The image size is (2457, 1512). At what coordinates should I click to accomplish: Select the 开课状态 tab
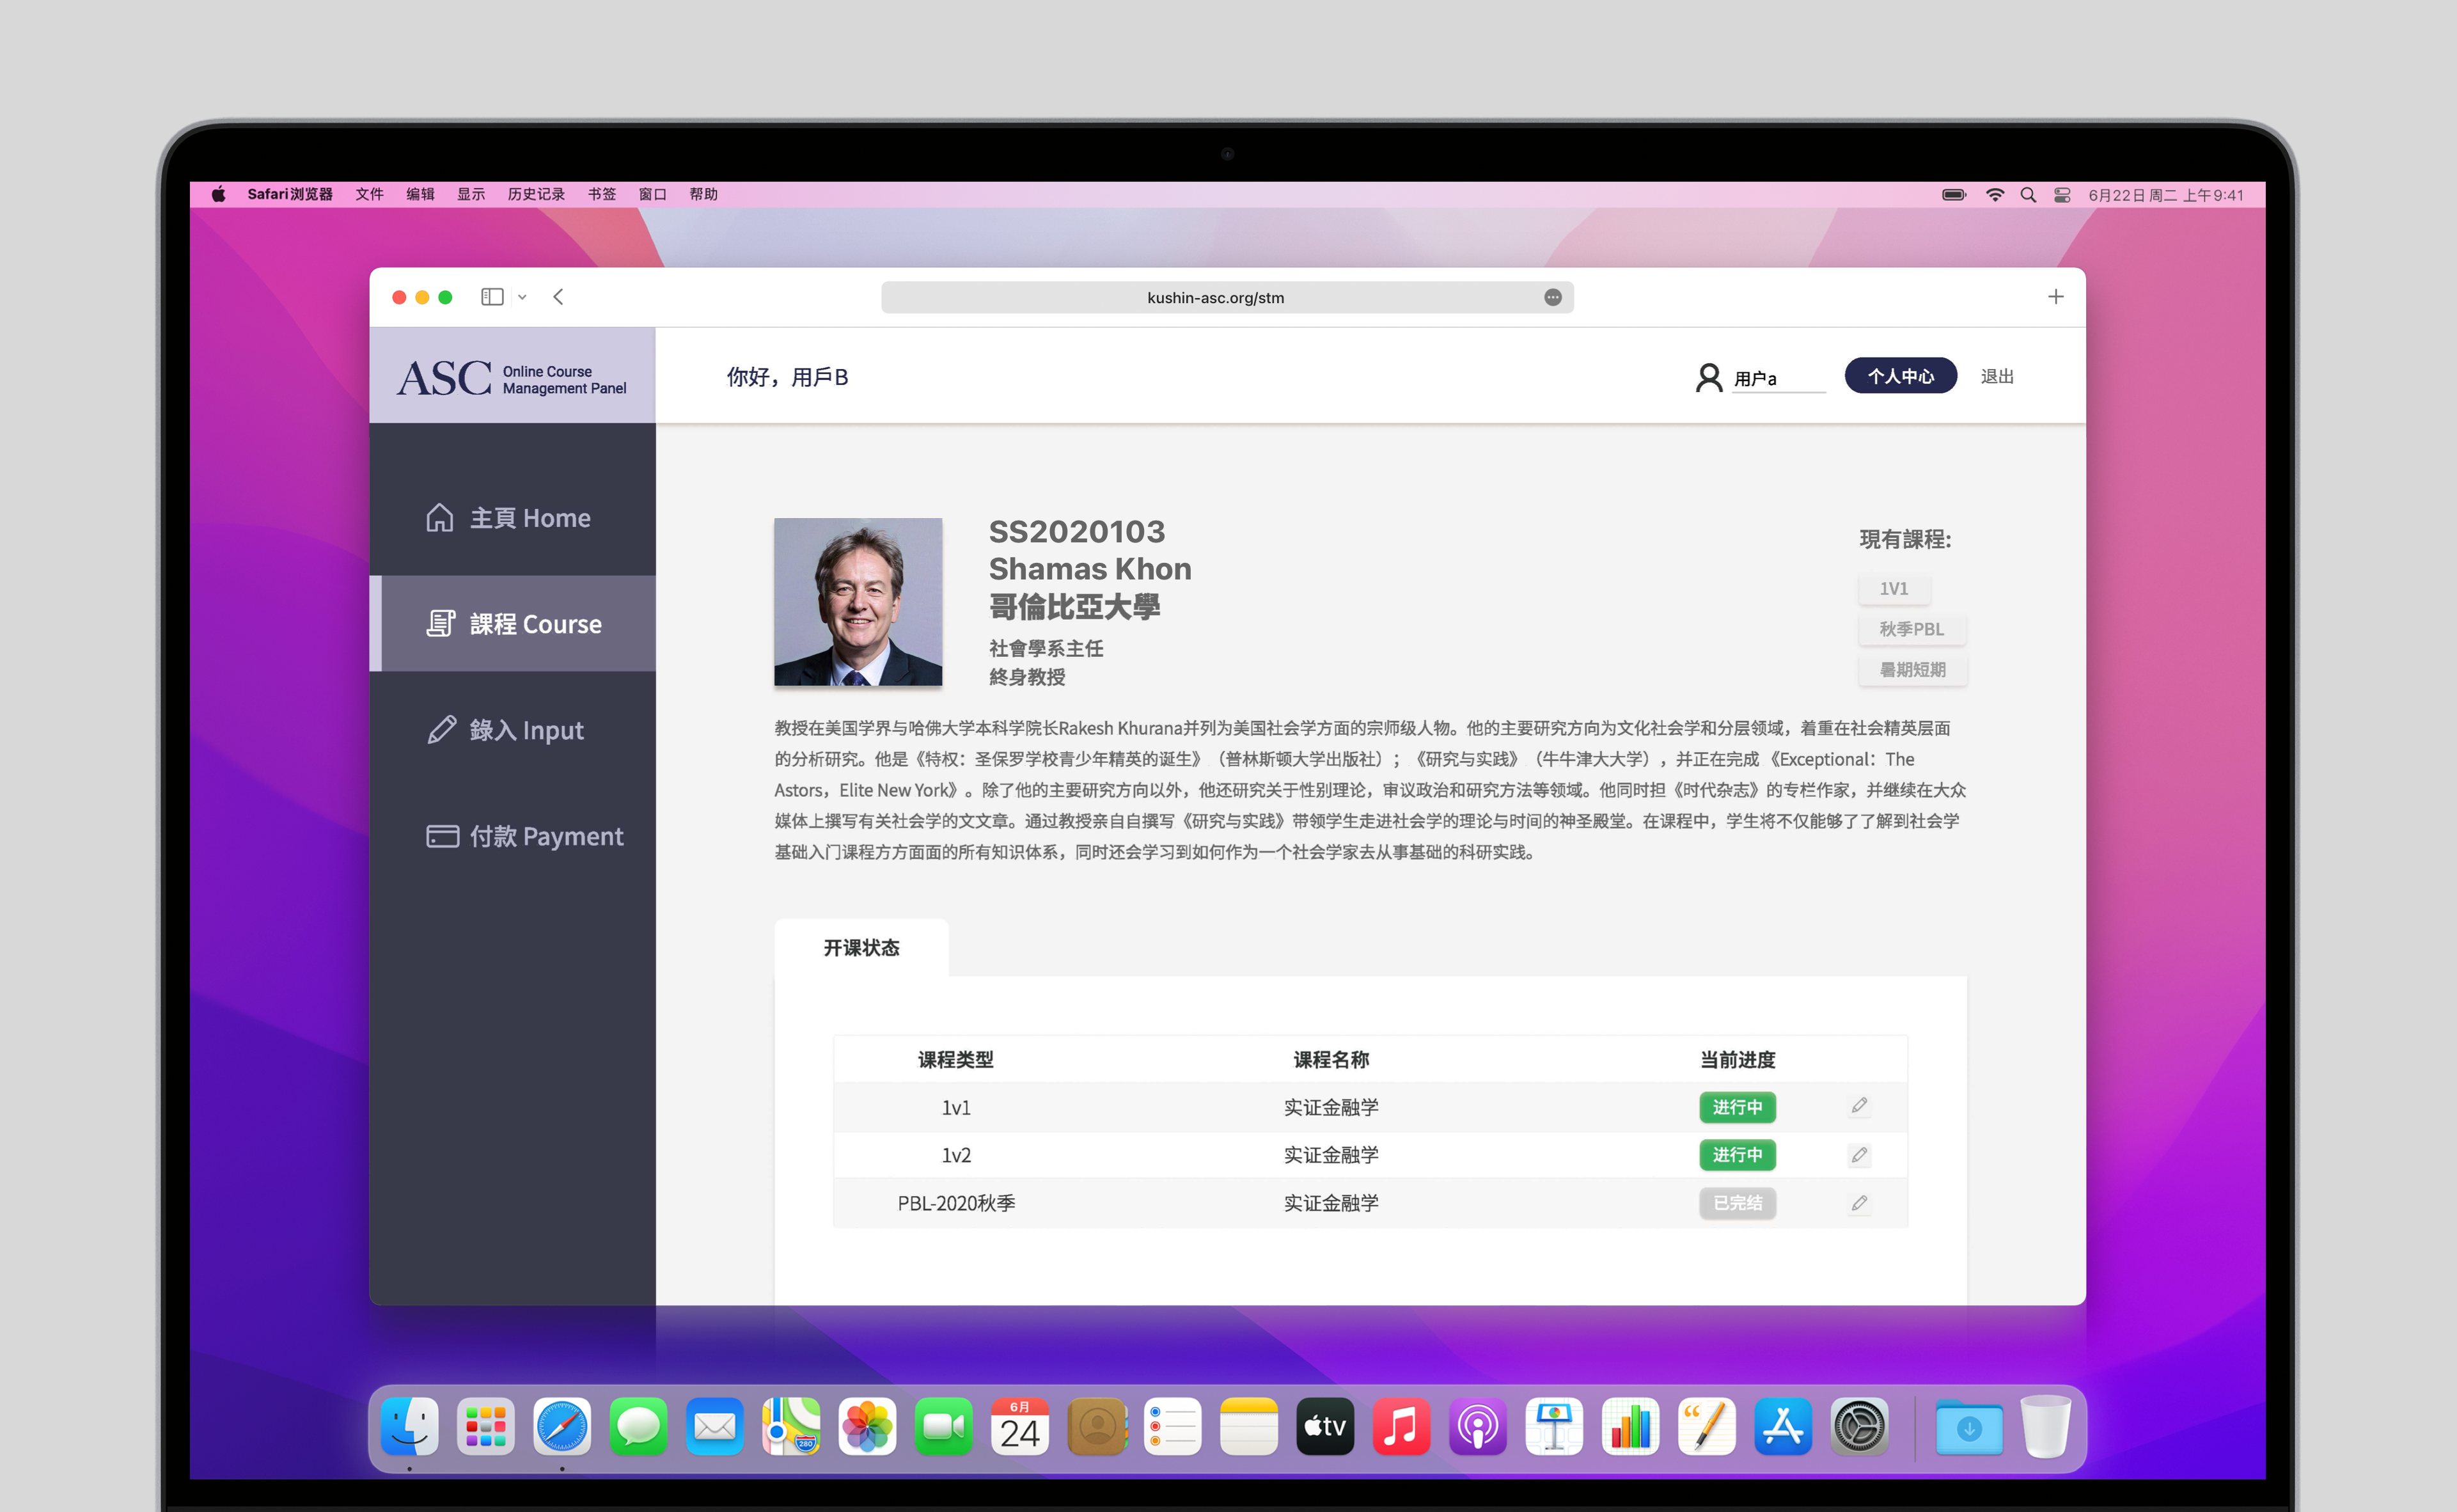(861, 947)
